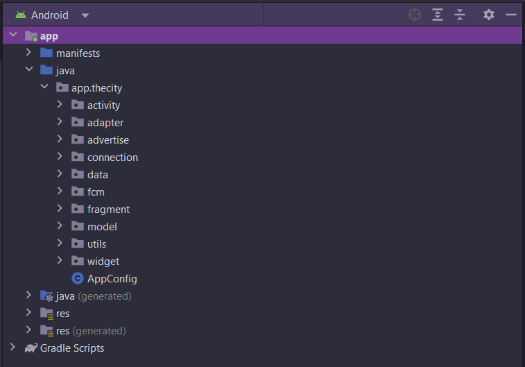Expand the activity package arrow
The height and width of the screenshot is (367, 525).
point(60,105)
